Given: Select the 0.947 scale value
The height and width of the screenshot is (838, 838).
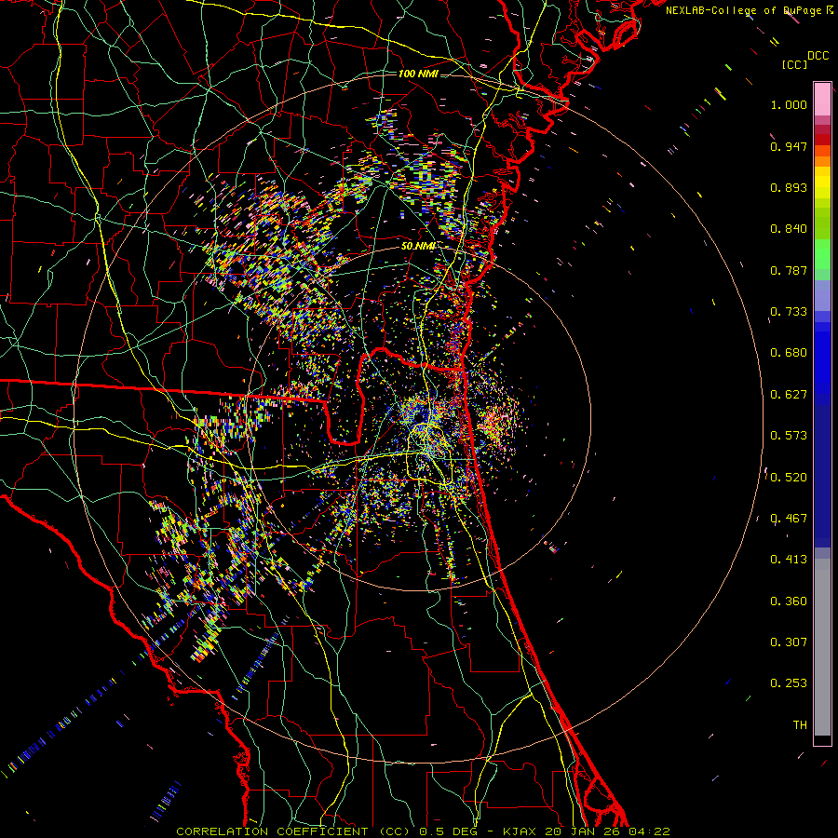Looking at the screenshot, I should [x=789, y=146].
